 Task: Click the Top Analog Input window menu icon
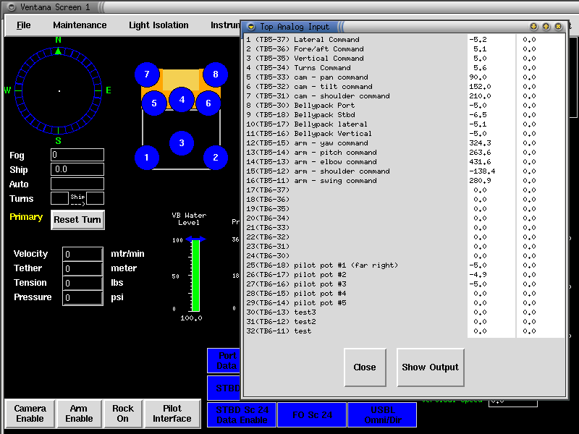[251, 27]
